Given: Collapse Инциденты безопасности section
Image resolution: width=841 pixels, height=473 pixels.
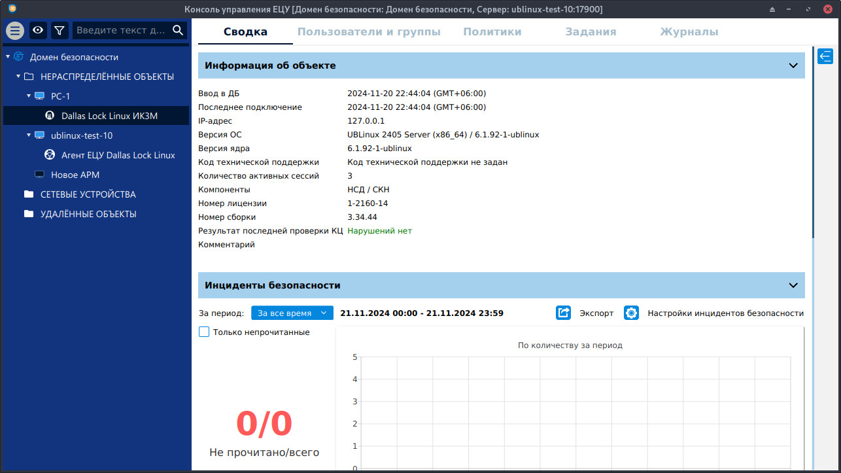Looking at the screenshot, I should [793, 285].
